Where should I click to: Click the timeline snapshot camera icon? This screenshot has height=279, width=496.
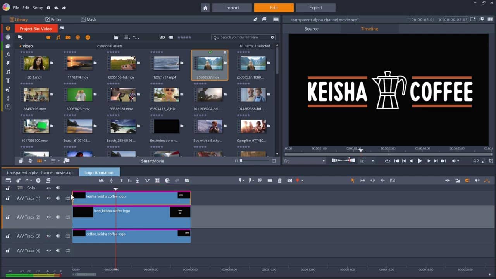click(x=289, y=181)
